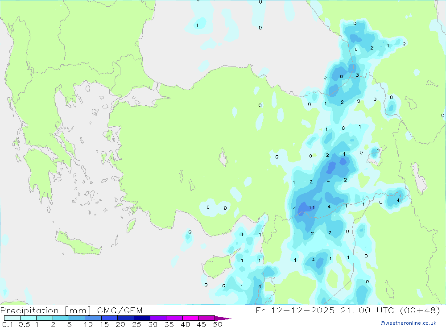Click the legend label 50
The image size is (446, 327).
(218, 324)
